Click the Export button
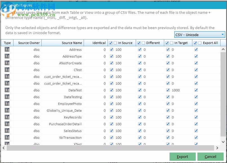The image size is (227, 163). pyautogui.click(x=183, y=157)
